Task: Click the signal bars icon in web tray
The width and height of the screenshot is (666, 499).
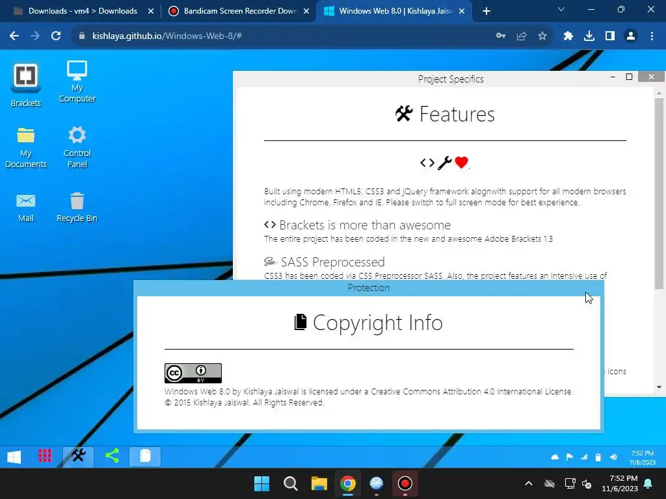Action: pyautogui.click(x=584, y=457)
